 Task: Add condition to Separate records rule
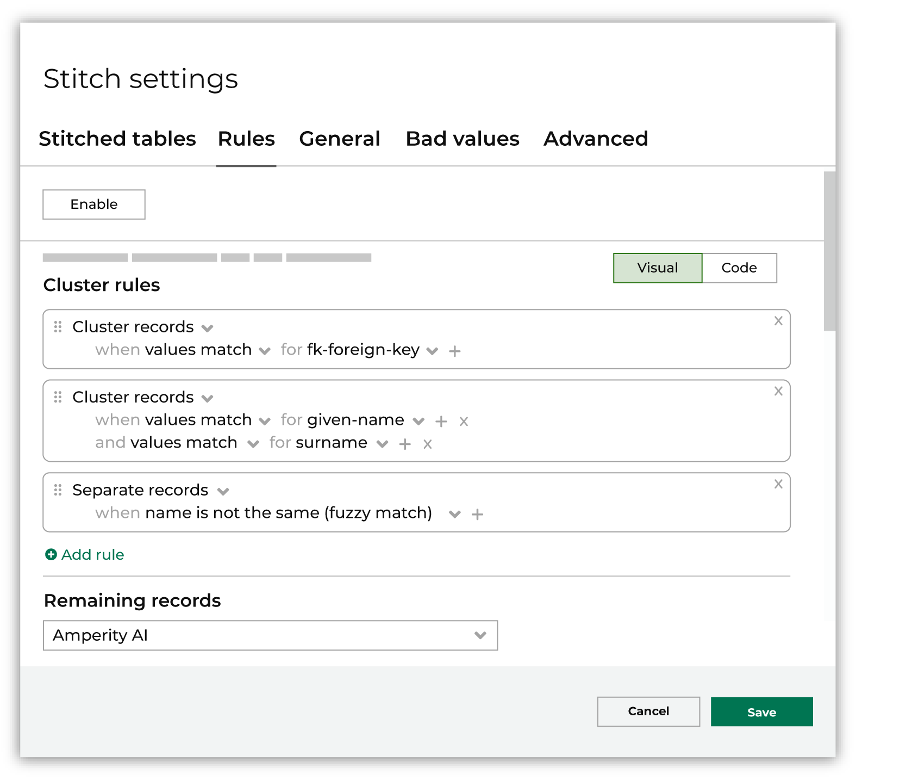(477, 515)
